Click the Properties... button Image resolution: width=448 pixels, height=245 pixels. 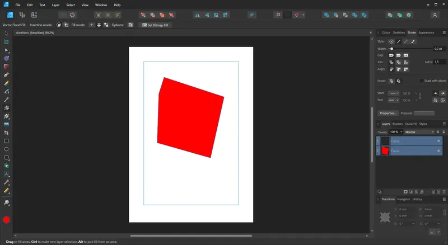388,114
